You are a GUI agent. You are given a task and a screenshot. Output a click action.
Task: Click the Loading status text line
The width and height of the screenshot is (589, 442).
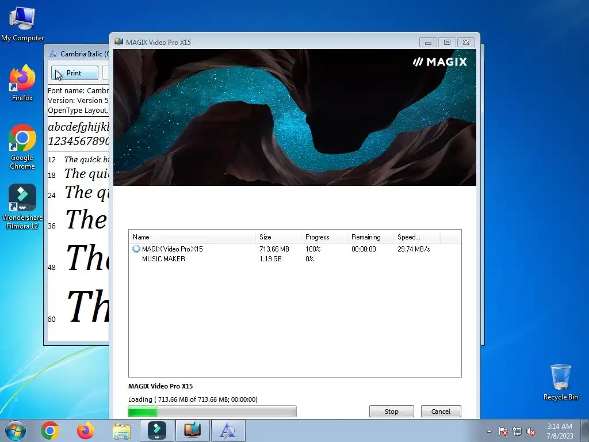coord(193,399)
